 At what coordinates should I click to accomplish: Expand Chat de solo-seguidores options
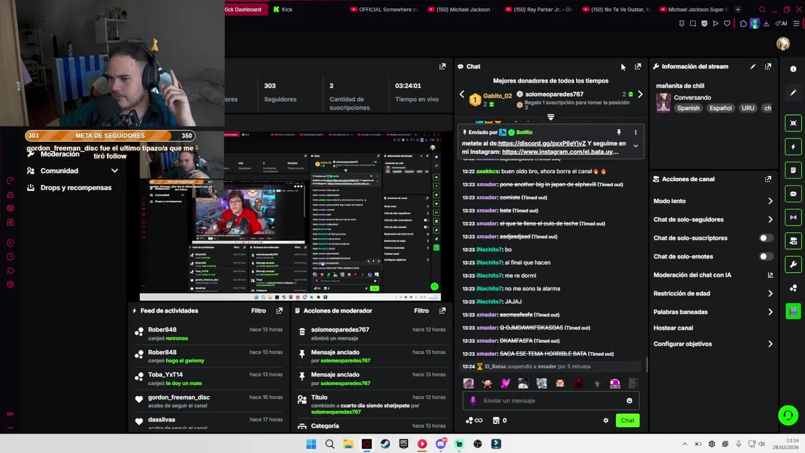[x=770, y=220]
